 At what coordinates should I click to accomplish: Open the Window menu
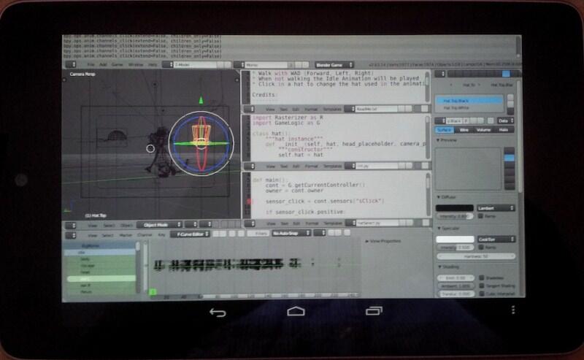(x=136, y=64)
